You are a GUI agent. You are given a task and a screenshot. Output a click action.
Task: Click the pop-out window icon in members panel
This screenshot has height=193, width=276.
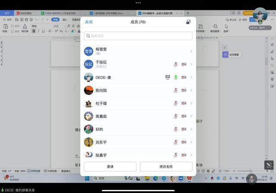tap(188, 22)
